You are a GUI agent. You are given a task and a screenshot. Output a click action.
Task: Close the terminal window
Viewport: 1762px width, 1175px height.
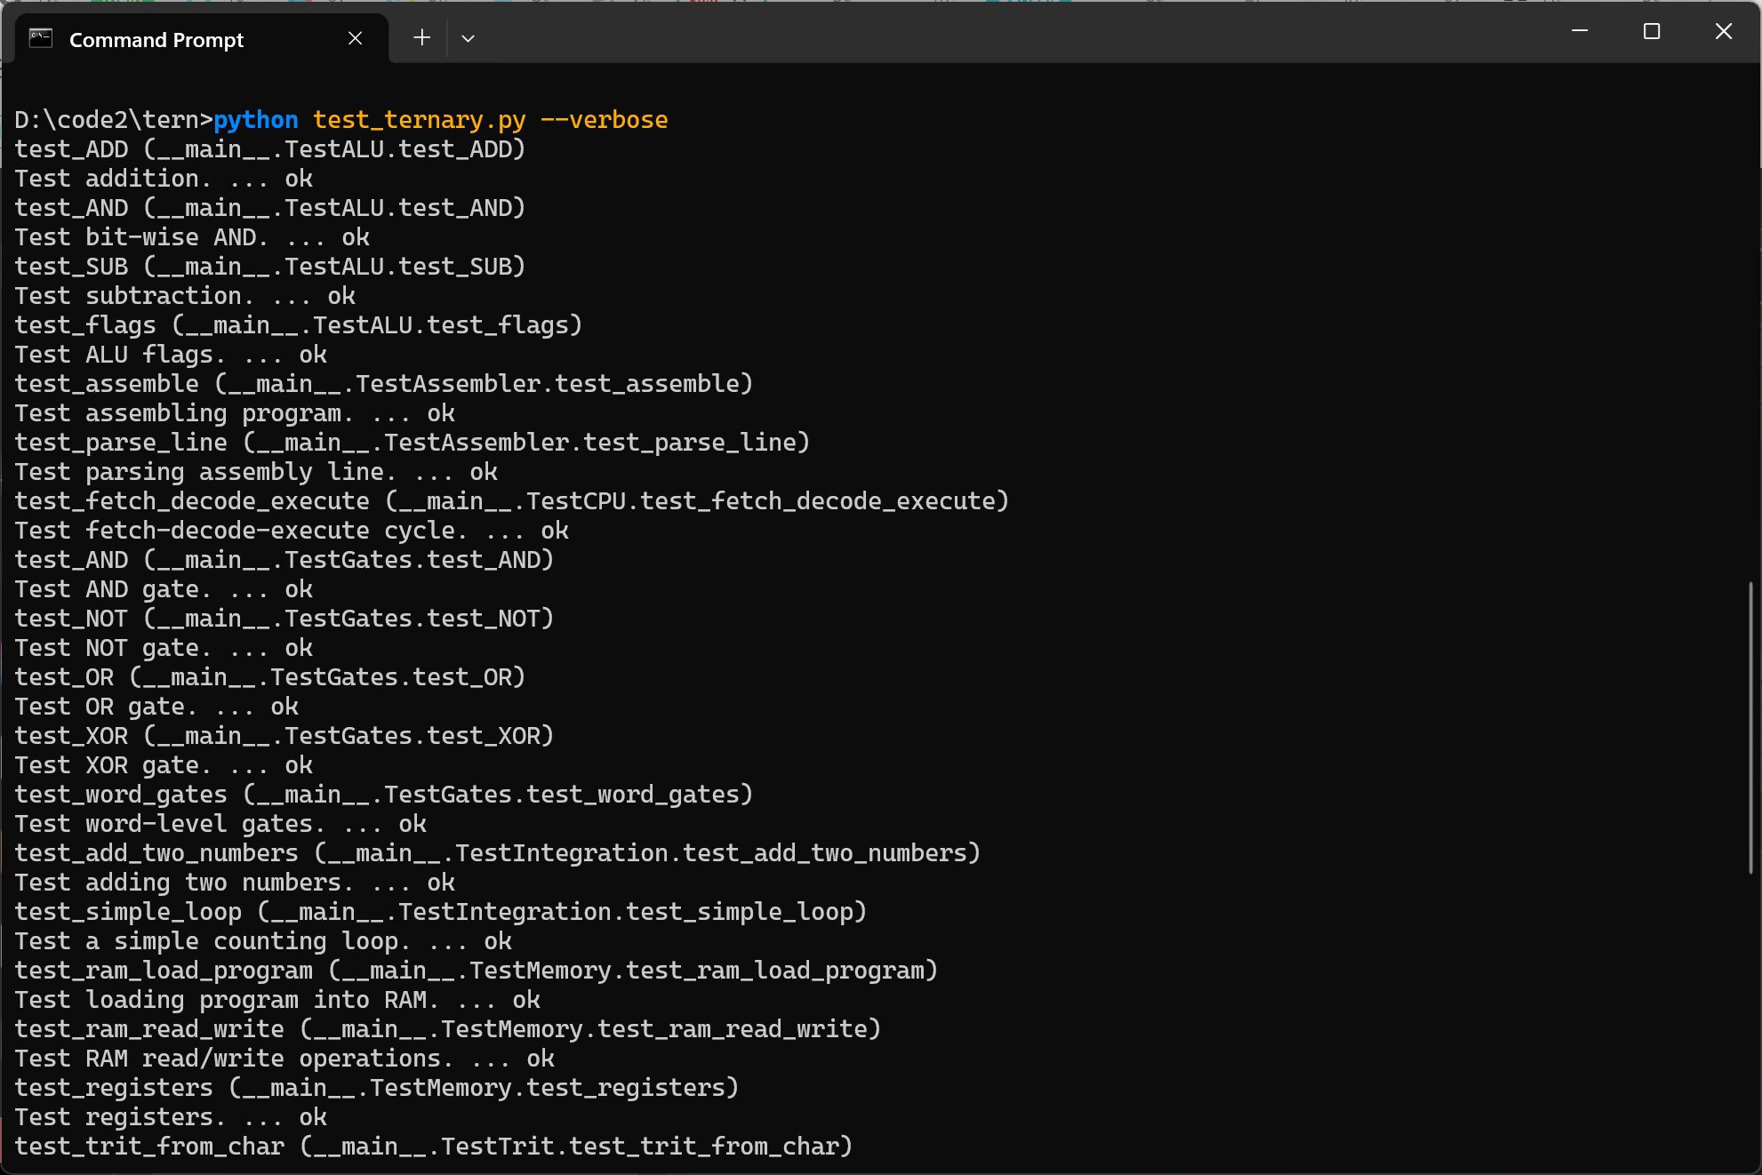[1723, 30]
